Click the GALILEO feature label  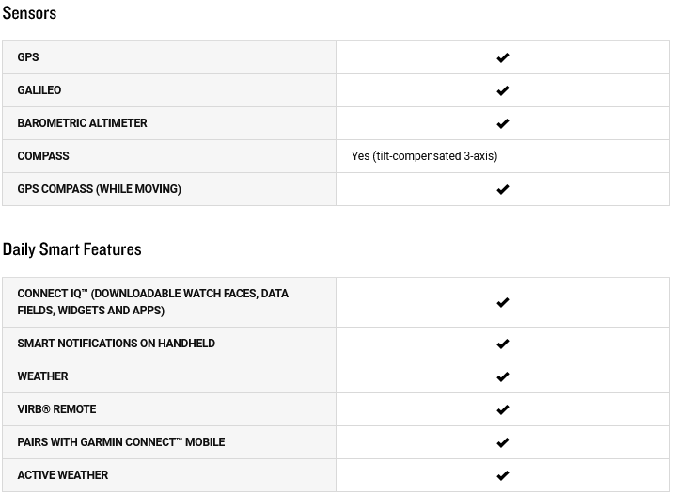click(x=39, y=90)
